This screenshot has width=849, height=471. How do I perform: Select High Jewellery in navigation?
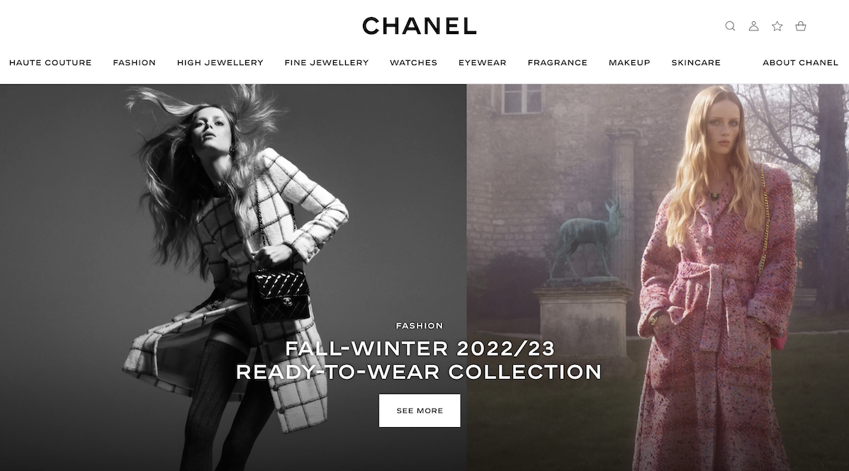[220, 63]
